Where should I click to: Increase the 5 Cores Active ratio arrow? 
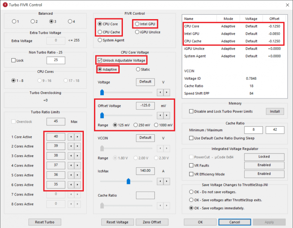tap(77, 175)
